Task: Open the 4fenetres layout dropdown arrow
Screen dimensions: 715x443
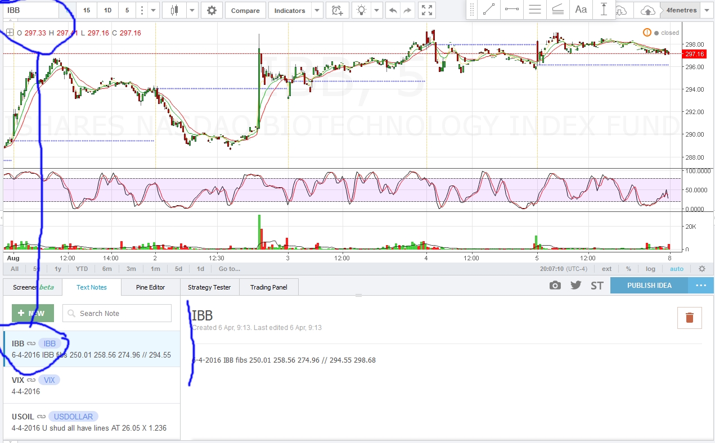Action: (707, 10)
